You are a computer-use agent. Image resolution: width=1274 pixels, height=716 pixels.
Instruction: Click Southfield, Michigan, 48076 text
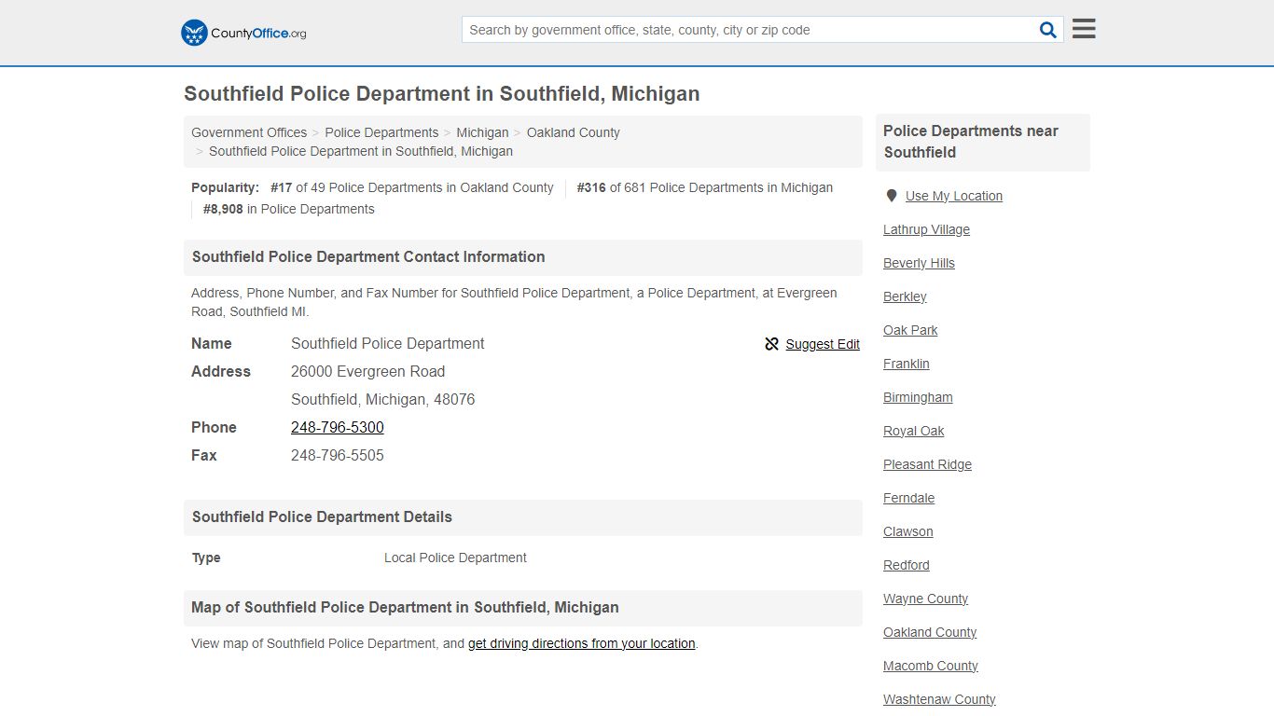383,399
